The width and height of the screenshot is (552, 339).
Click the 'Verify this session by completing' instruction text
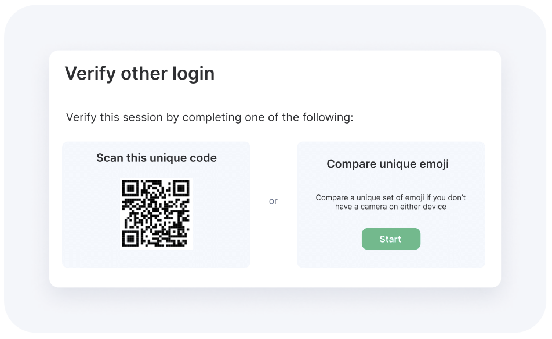click(x=209, y=117)
